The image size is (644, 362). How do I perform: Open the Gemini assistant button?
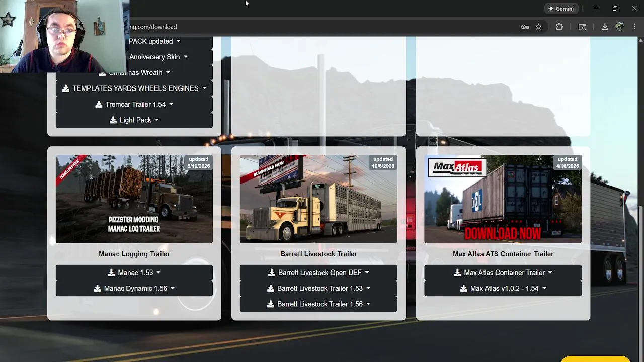(x=560, y=9)
